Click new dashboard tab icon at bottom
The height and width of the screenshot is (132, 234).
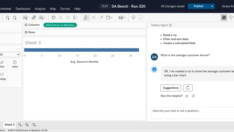(27, 125)
